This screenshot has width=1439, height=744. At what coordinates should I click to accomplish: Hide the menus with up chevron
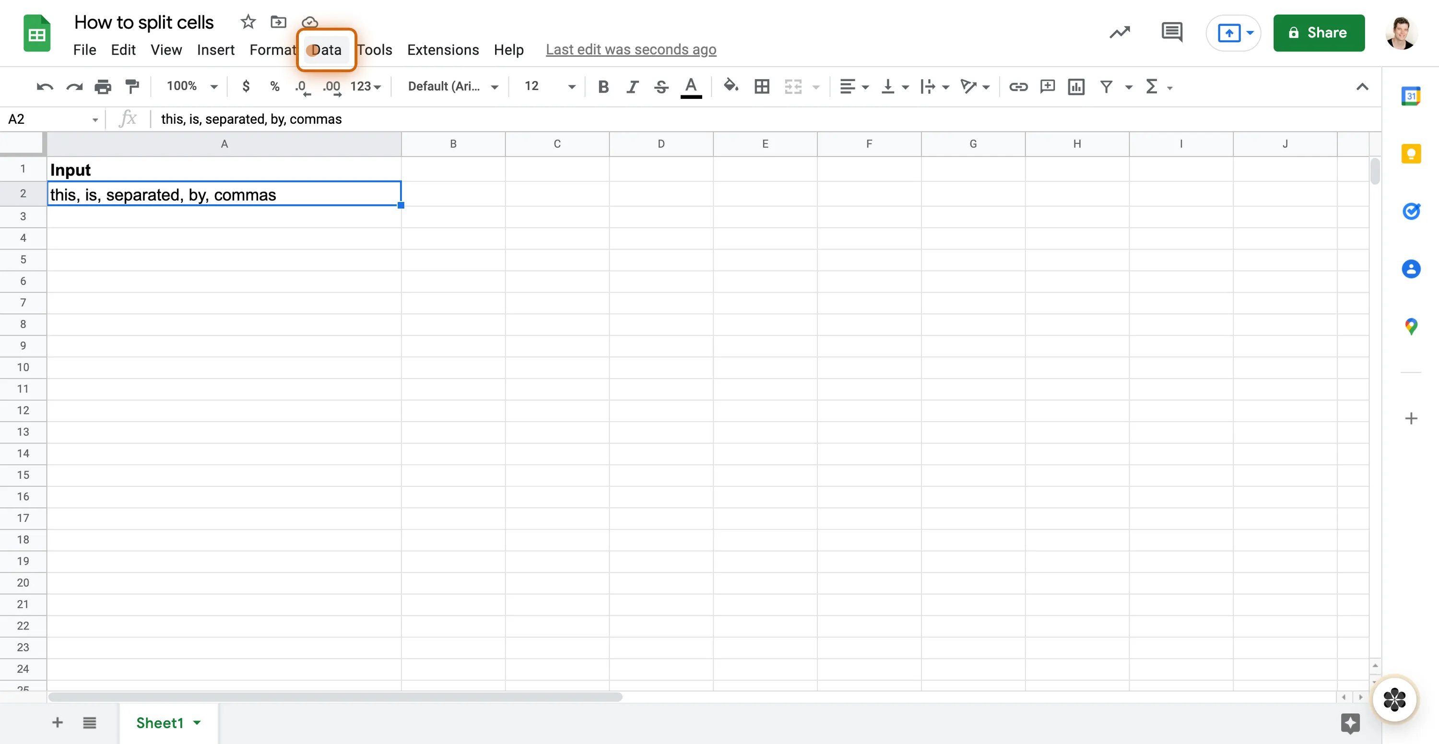pos(1362,86)
